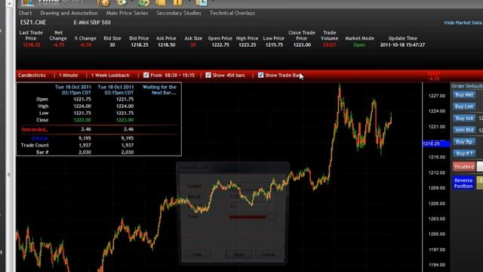Click the Trade Count row label
This screenshot has height=272, width=483.
(35, 145)
